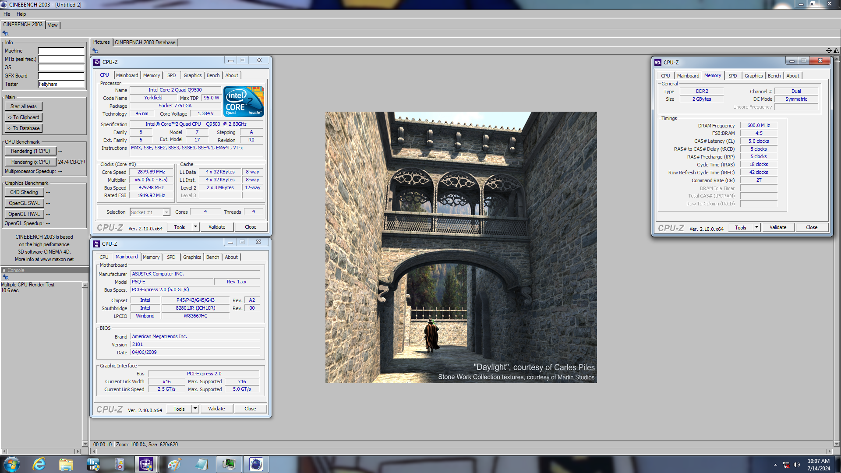This screenshot has height=473, width=841.
Task: Open the Windows Start menu orb
Action: [11, 464]
